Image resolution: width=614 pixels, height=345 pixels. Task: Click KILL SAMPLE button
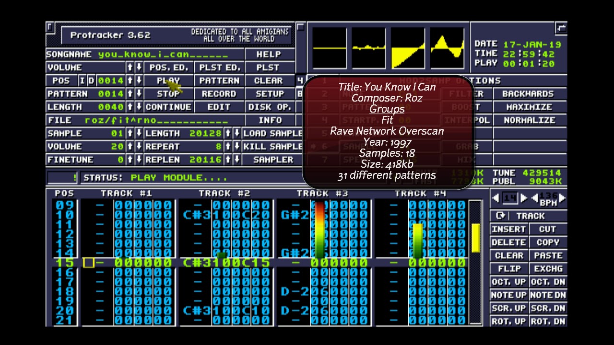[x=272, y=147]
